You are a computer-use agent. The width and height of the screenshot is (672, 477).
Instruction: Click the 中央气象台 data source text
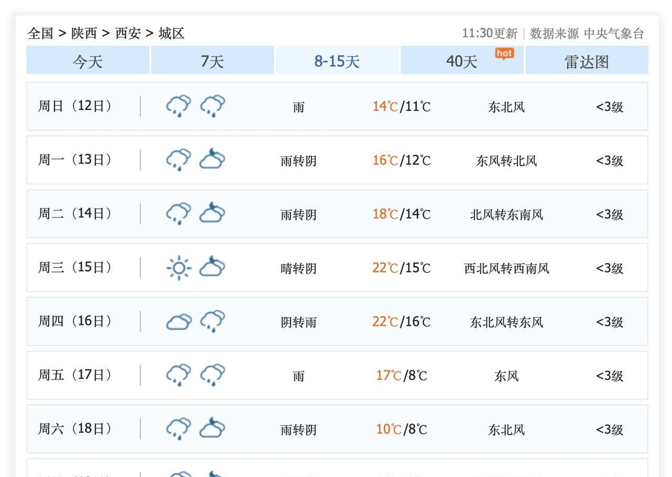614,34
